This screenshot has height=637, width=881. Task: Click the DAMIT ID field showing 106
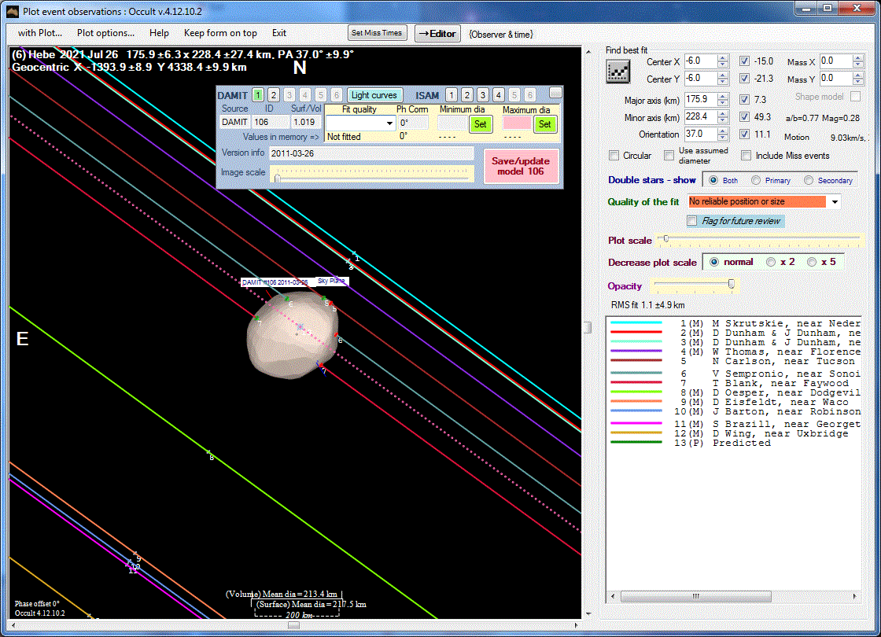pos(268,122)
